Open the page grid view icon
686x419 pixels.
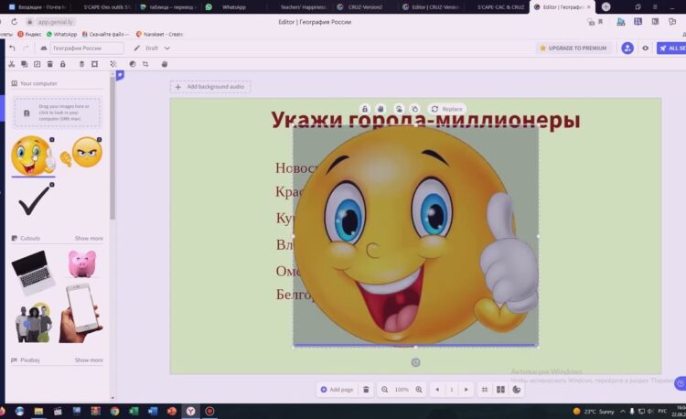coord(500,390)
